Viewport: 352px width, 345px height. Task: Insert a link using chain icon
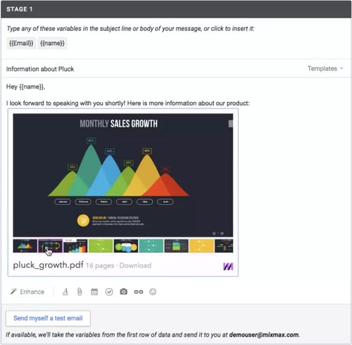(x=139, y=291)
